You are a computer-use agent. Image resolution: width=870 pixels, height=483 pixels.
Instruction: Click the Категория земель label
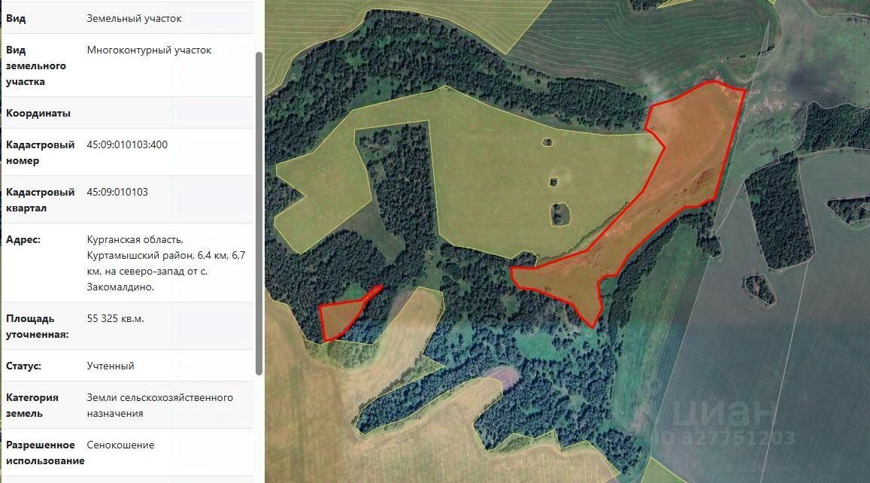(x=32, y=406)
